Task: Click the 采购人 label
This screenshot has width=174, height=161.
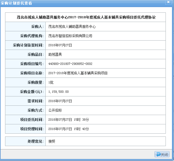Action: pyautogui.click(x=38, y=27)
